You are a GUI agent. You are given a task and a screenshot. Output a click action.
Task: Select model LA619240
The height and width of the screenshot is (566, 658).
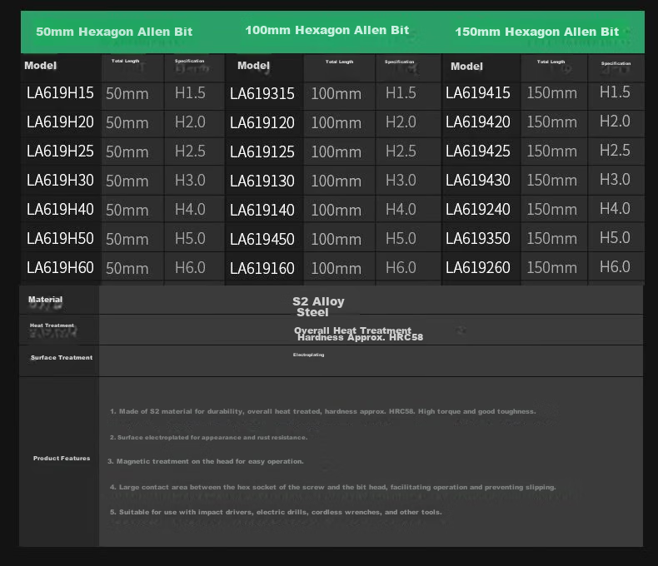(x=478, y=209)
